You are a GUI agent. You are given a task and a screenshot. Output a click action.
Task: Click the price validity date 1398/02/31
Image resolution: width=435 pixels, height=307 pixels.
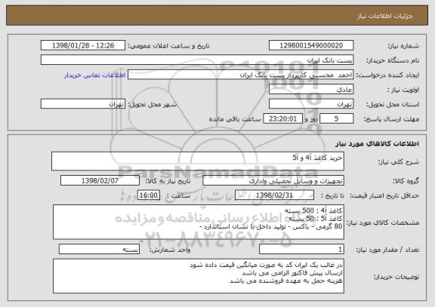[x=274, y=195]
